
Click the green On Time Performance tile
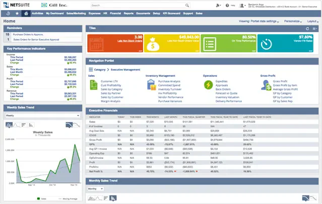pyautogui.click(x=229, y=43)
